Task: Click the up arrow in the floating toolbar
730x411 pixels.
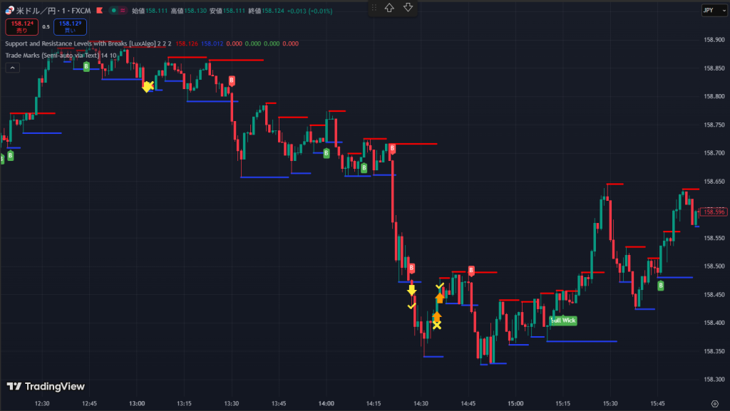Action: (x=389, y=8)
